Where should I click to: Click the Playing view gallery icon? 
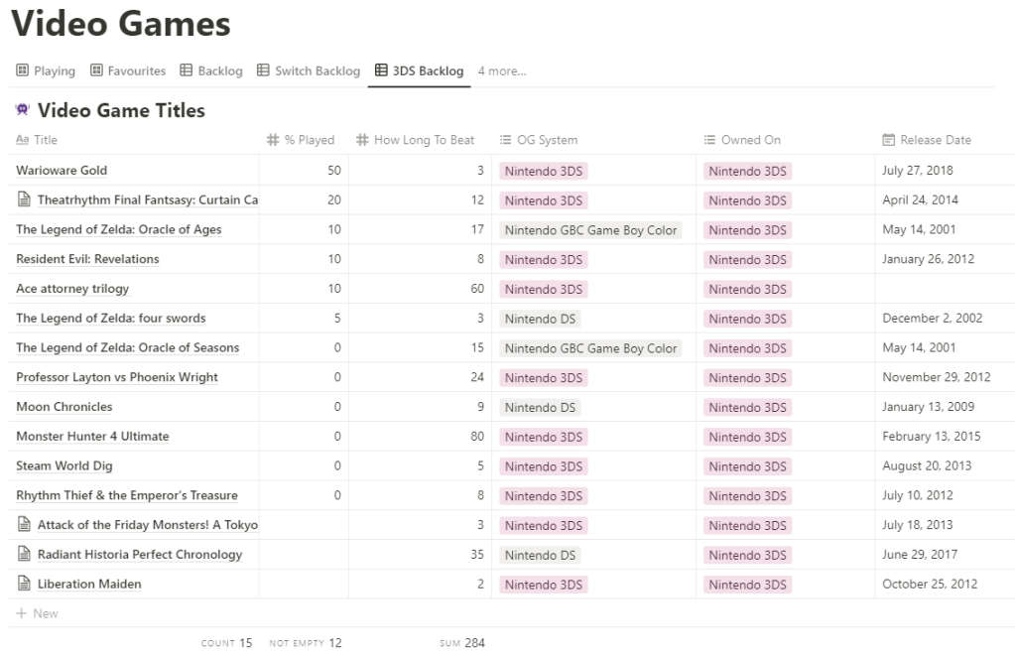pos(23,70)
